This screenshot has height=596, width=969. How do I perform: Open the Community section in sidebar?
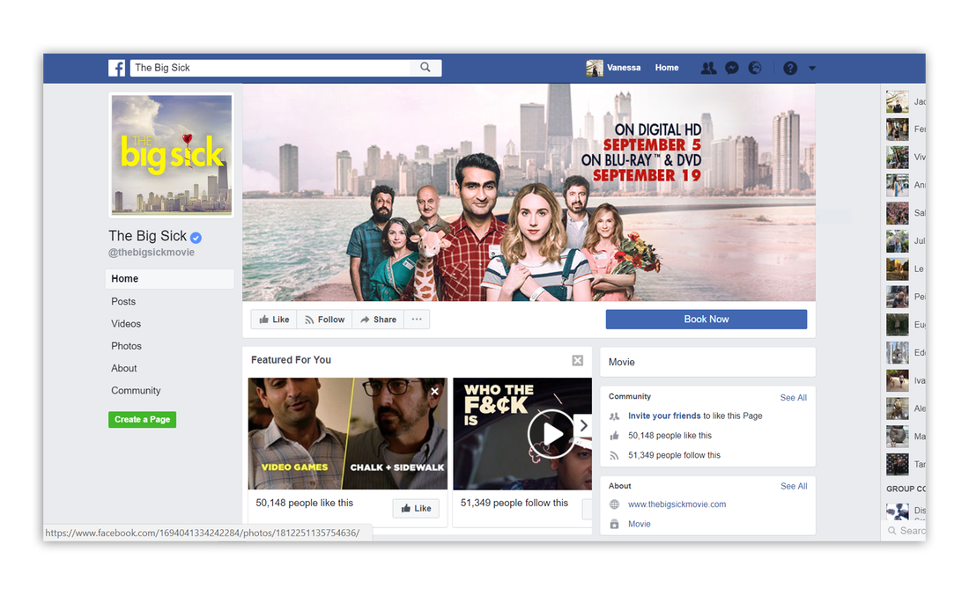[x=136, y=390]
